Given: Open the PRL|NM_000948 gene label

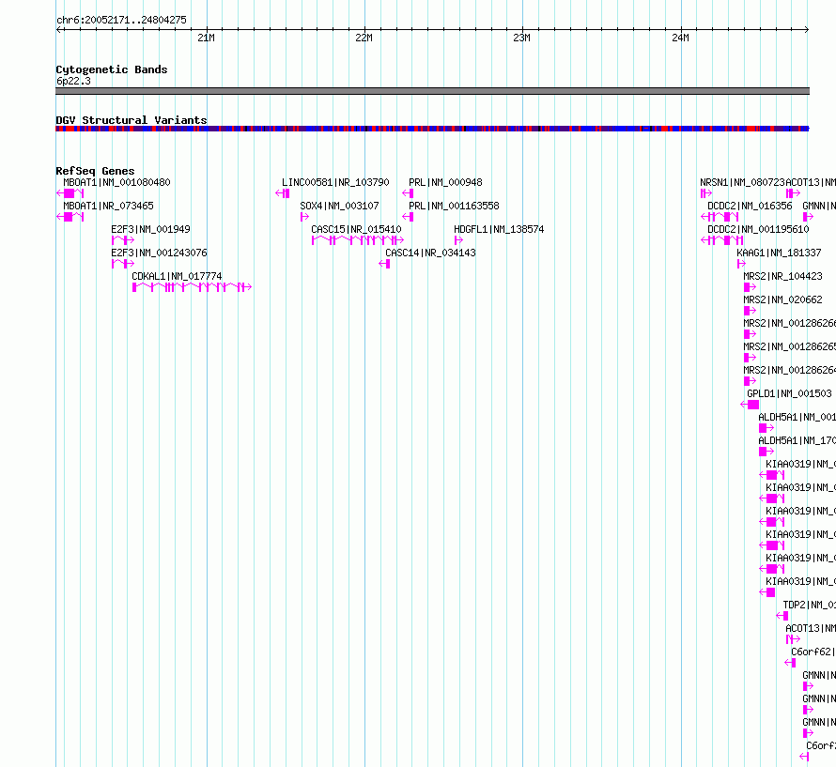Looking at the screenshot, I should tap(445, 182).
